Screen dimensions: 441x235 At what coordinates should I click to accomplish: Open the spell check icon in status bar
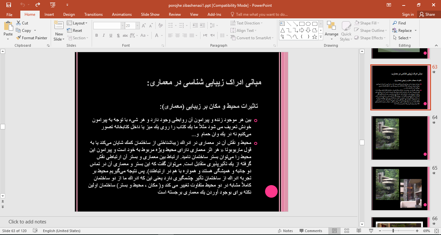coord(35,231)
